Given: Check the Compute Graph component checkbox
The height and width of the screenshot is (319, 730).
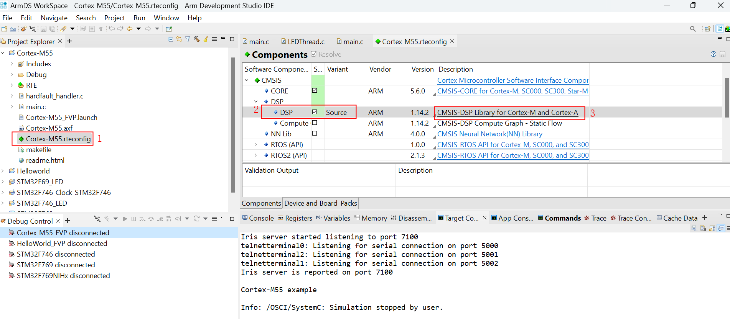Looking at the screenshot, I should pyautogui.click(x=315, y=123).
